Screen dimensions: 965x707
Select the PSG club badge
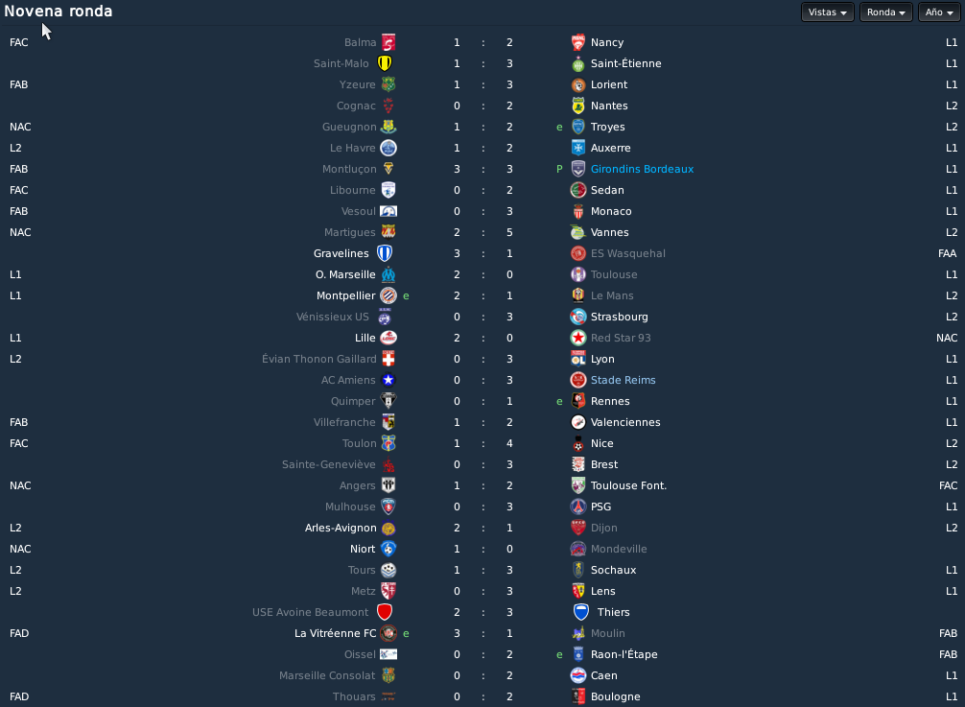coord(577,507)
